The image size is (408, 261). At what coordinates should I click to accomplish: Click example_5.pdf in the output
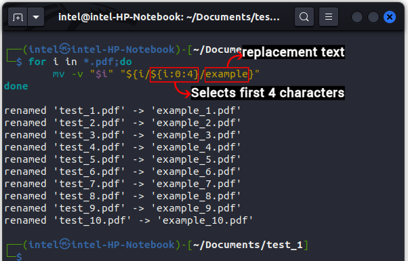point(196,159)
